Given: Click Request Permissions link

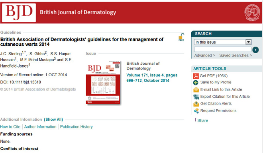Looking at the screenshot, I should click(x=218, y=110).
